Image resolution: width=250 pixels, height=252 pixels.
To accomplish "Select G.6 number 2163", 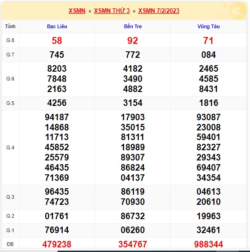I will click(57, 89).
